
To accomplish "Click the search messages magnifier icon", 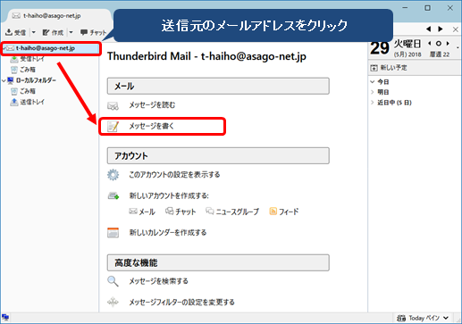I will tap(113, 281).
